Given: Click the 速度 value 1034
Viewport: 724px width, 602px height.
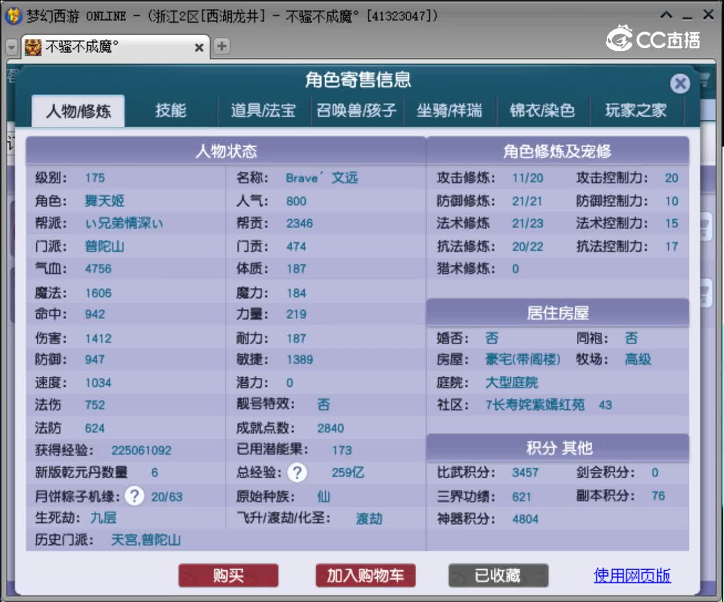Looking at the screenshot, I should 98,382.
